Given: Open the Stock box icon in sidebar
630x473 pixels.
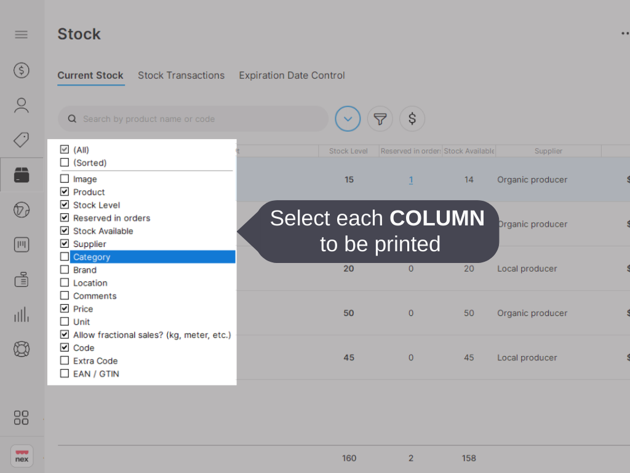Looking at the screenshot, I should point(22,175).
